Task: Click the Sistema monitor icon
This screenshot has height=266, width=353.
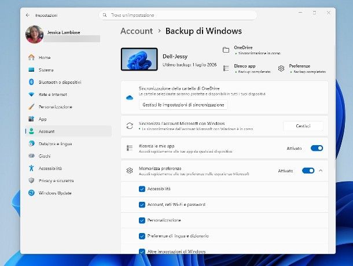Action: click(x=31, y=70)
